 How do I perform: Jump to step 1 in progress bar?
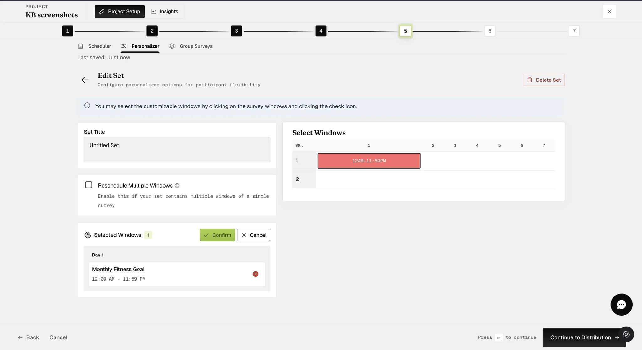68,31
